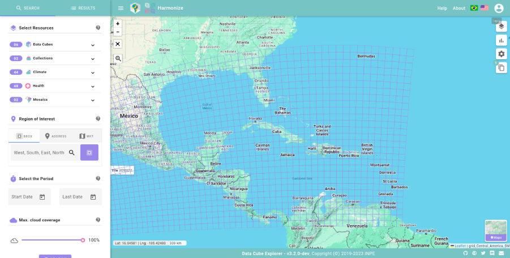Open the map layers control
Viewport: 510px width, 258px height.
501,27
